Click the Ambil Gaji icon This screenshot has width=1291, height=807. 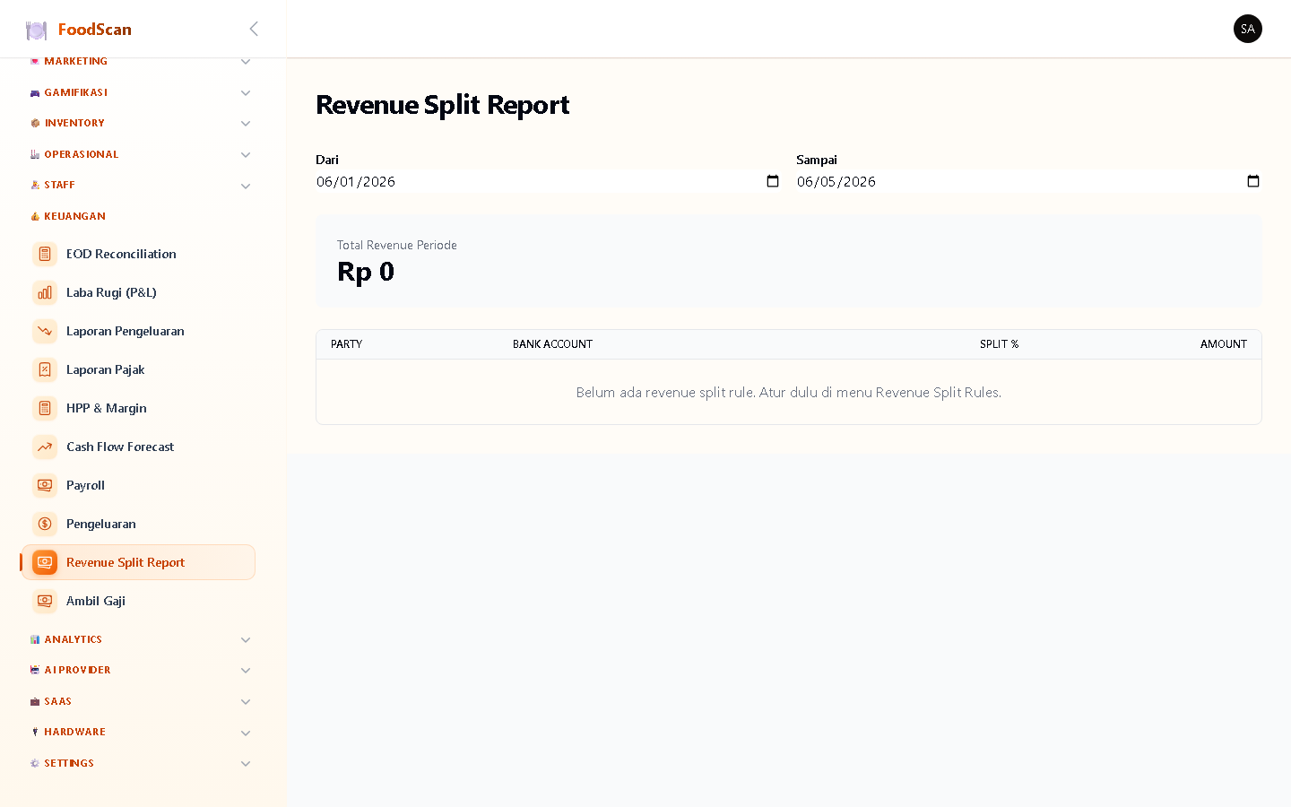[45, 601]
